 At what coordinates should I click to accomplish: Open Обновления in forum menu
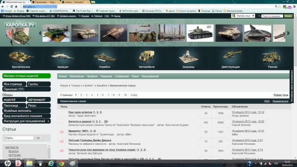77,76
